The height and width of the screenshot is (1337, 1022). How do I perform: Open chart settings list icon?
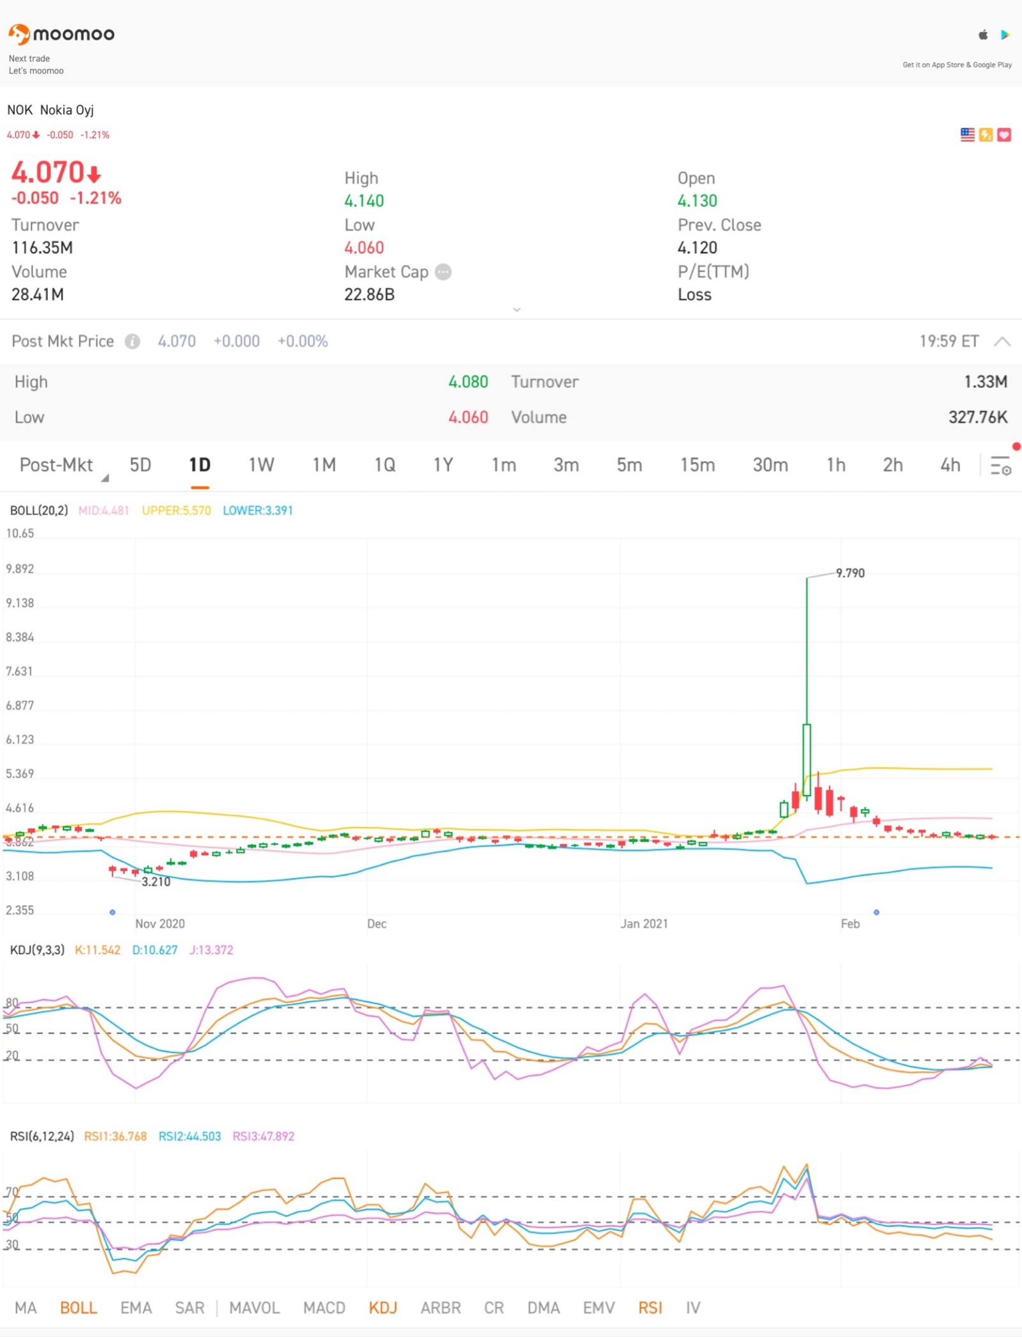1000,465
